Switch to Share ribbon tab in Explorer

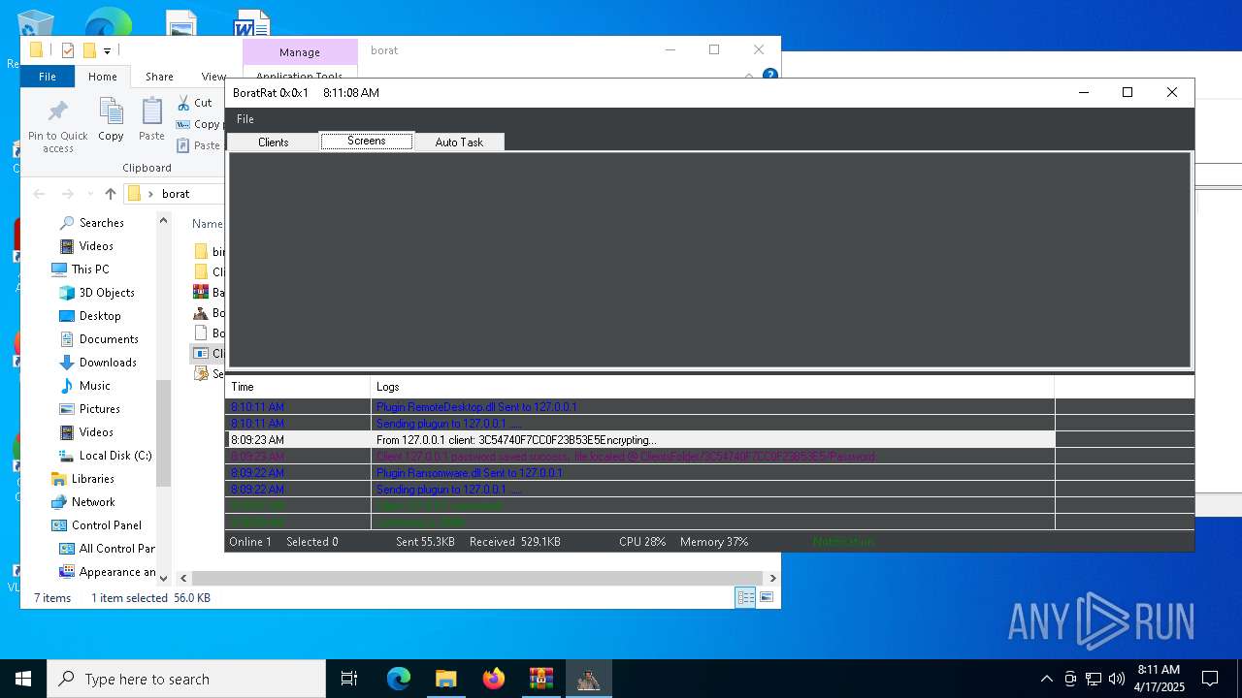tap(159, 77)
